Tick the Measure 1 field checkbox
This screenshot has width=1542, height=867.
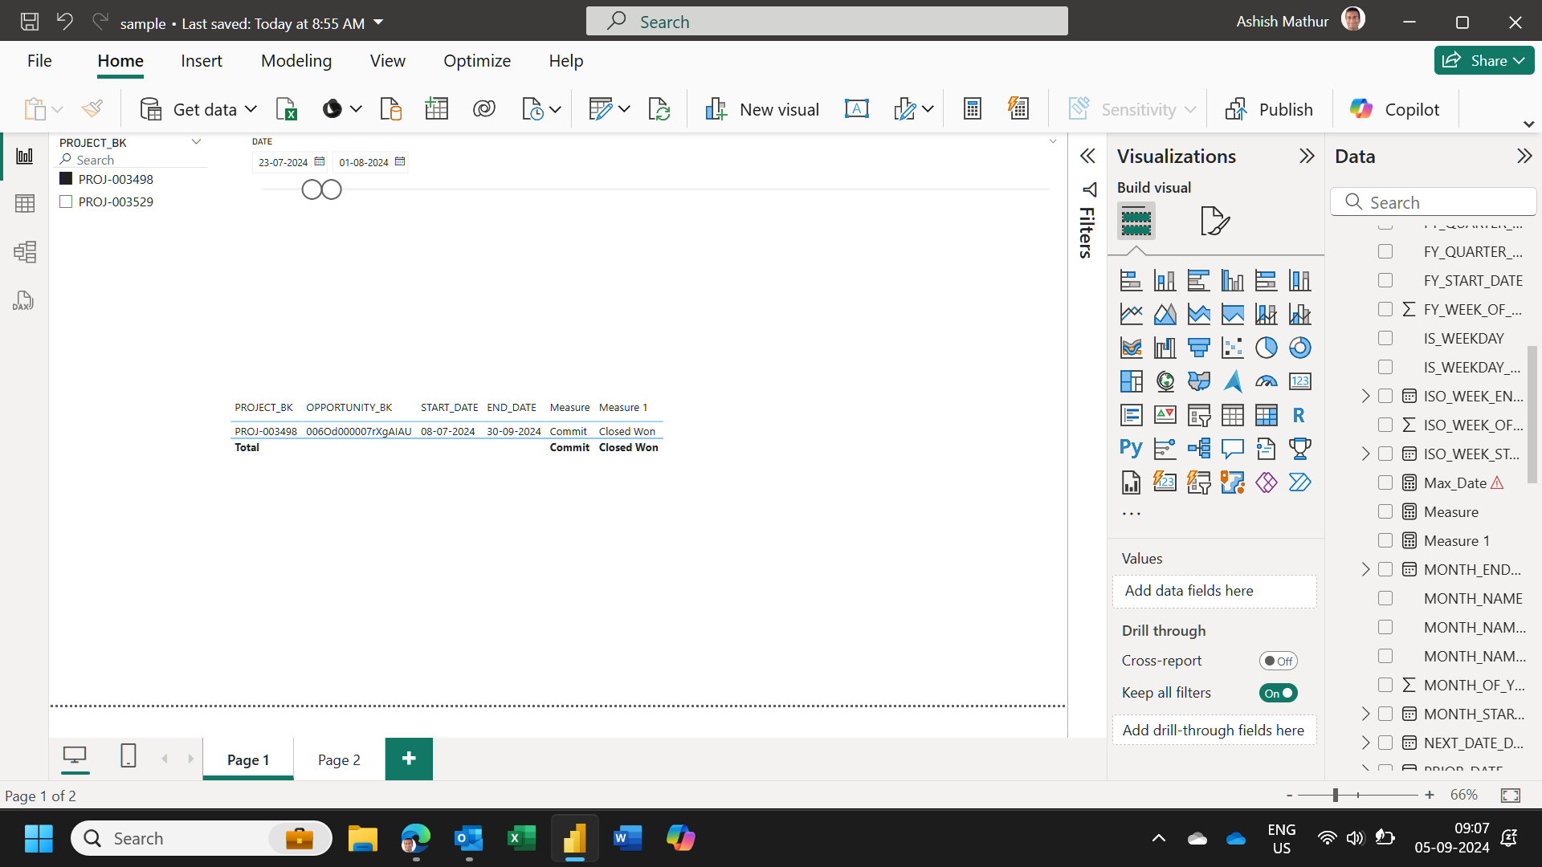1385,540
